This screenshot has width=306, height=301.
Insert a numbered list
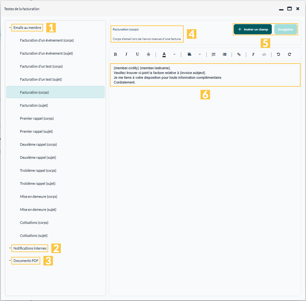214,54
